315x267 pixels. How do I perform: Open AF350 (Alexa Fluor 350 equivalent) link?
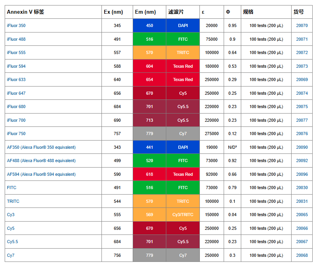pos(41,147)
